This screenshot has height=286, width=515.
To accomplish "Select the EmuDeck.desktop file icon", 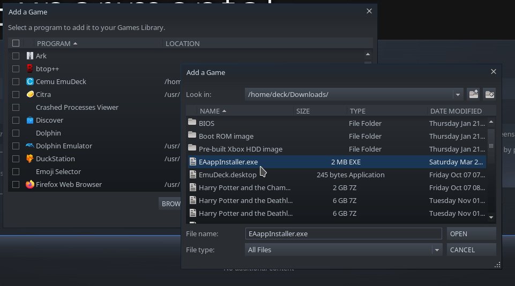I will click(192, 175).
